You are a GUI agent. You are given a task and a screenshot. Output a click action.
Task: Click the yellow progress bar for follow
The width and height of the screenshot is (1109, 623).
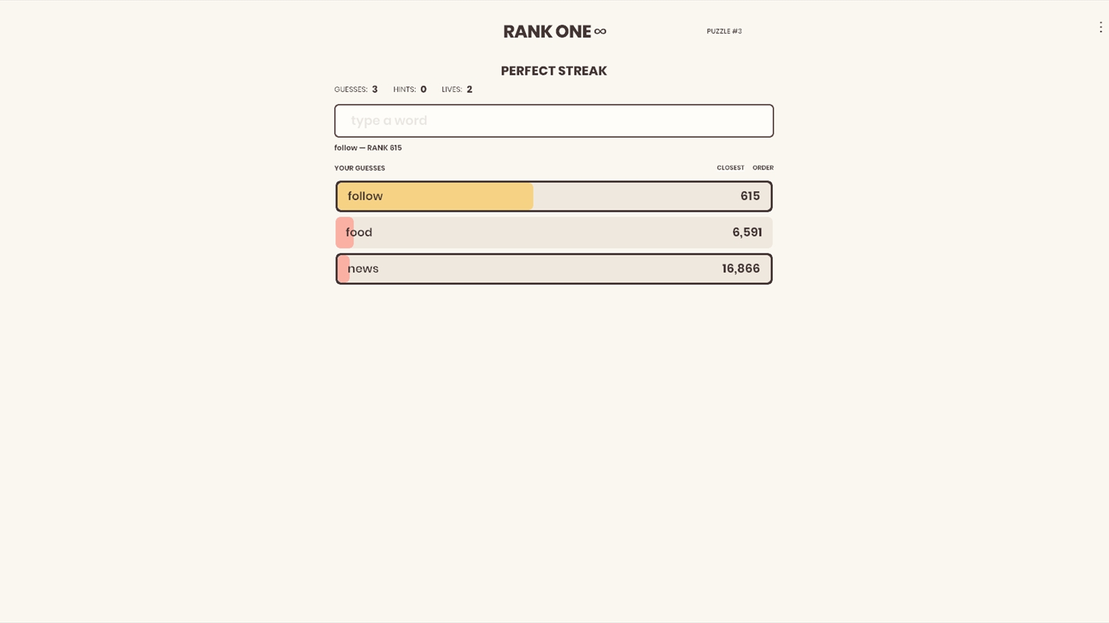tap(435, 196)
